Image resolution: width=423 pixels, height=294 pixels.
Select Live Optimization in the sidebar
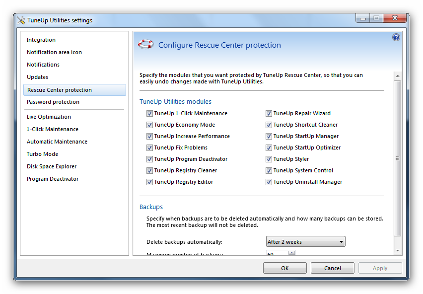point(49,117)
